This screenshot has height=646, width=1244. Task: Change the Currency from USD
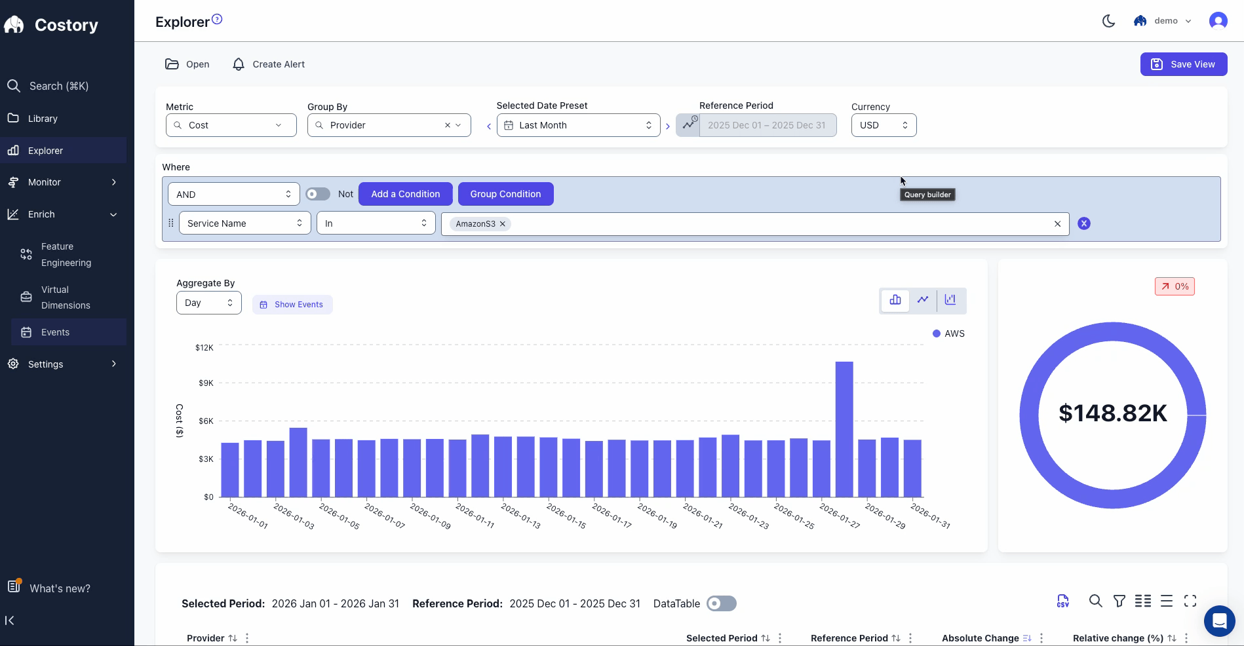884,124
